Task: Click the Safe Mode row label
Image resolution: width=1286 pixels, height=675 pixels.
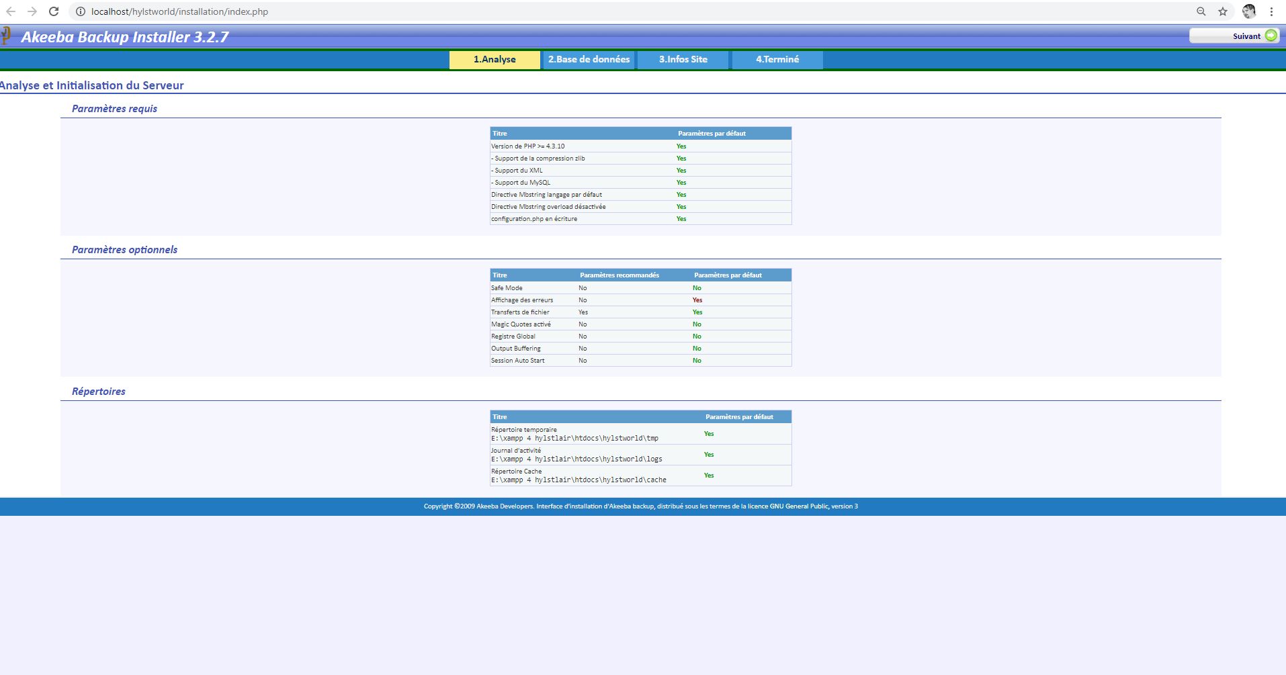Action: point(507,288)
